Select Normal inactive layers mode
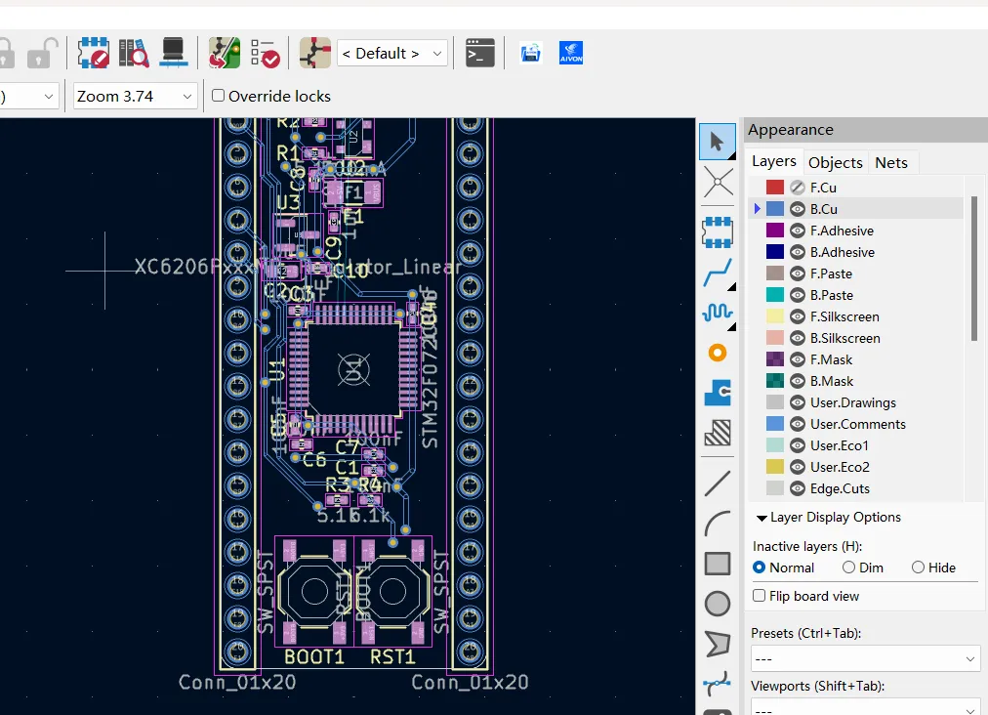The image size is (988, 715). coord(760,568)
